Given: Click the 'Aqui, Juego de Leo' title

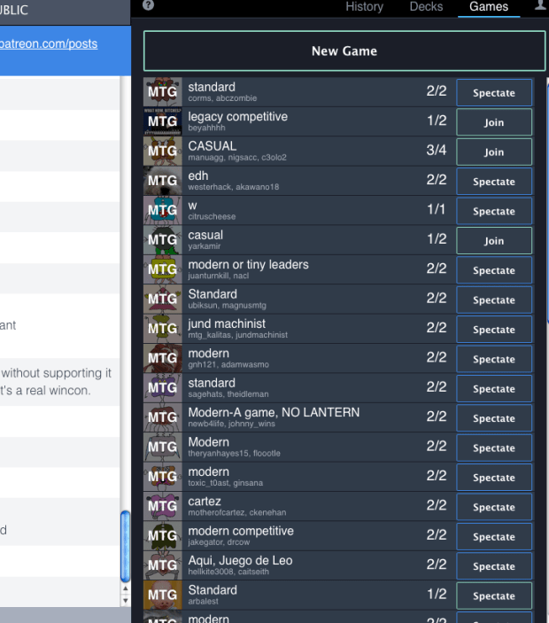Looking at the screenshot, I should click(240, 561).
